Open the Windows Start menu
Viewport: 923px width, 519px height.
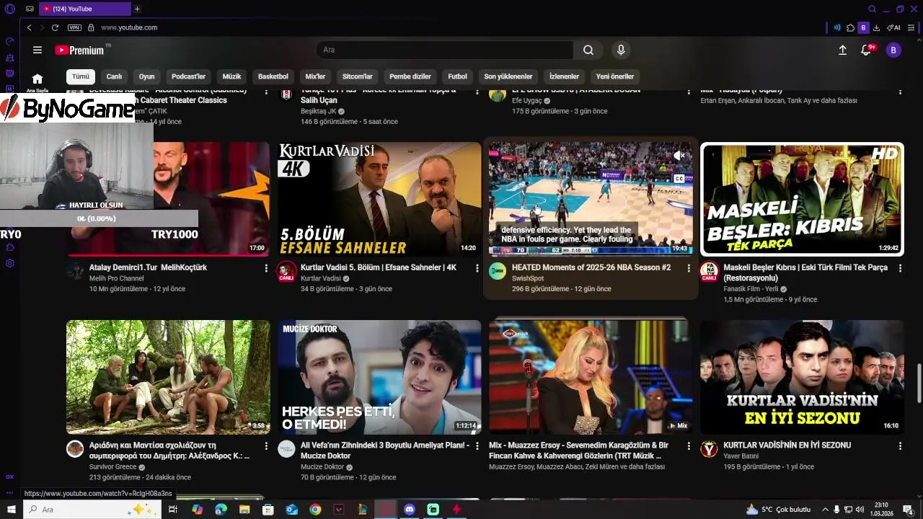point(11,510)
